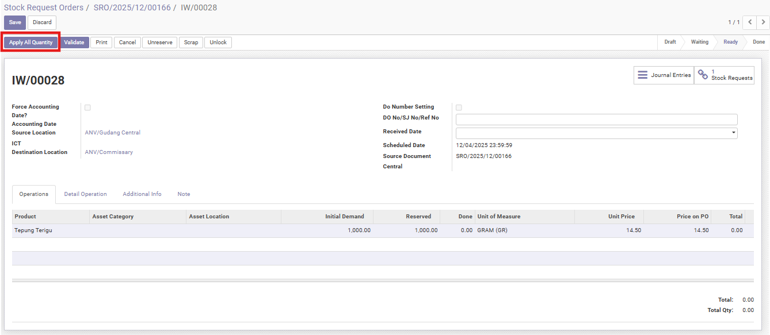The height and width of the screenshot is (335, 770).
Task: Select the Tepung Terigu product row
Action: 33,230
